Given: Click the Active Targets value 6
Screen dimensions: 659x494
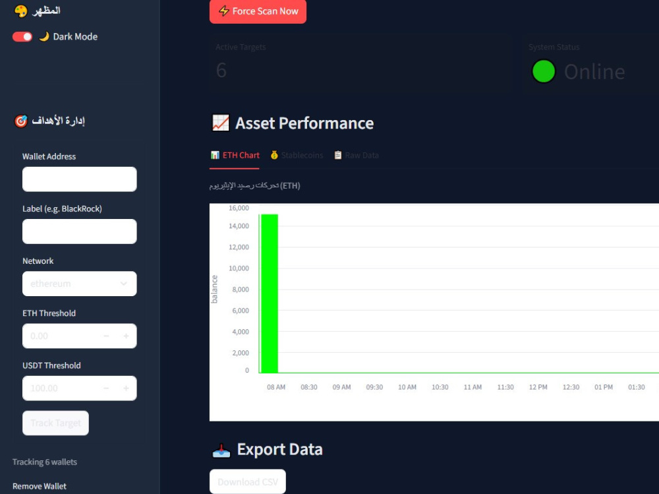Looking at the screenshot, I should coord(221,71).
